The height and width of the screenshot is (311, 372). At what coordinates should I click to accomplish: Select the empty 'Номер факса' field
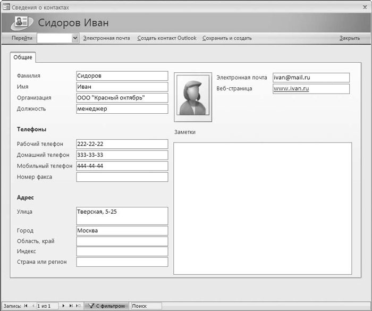pyautogui.click(x=122, y=177)
